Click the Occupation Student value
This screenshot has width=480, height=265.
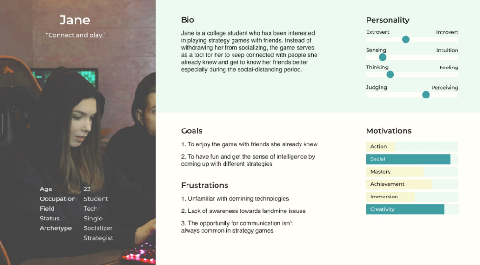(x=96, y=199)
